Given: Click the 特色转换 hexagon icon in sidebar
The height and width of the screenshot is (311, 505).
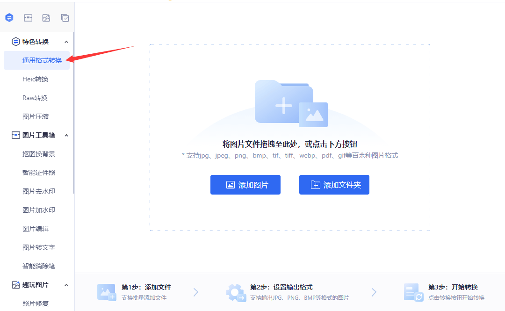Looking at the screenshot, I should click(15, 41).
